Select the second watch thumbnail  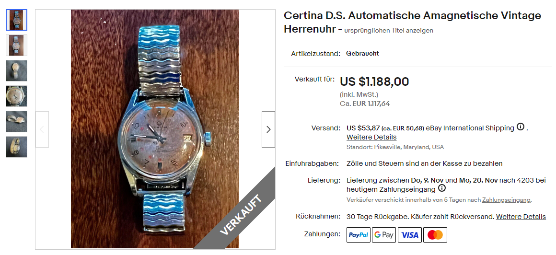(17, 45)
